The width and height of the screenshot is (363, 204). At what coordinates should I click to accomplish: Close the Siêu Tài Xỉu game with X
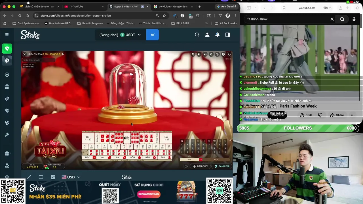click(24, 54)
